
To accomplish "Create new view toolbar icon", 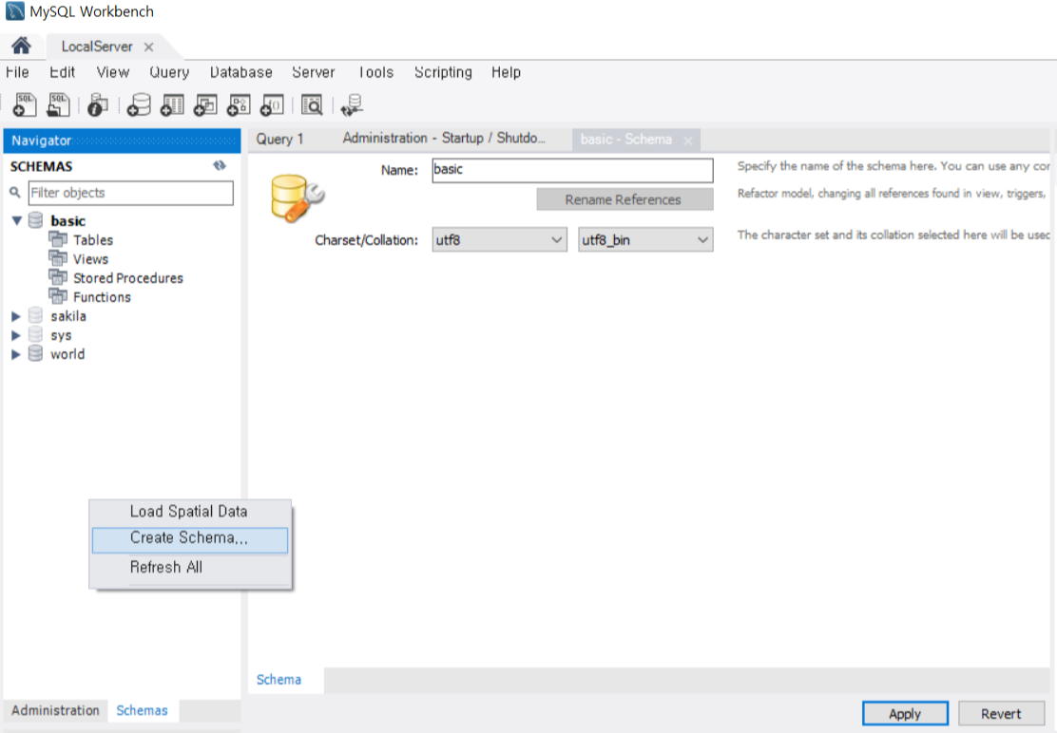I will pos(205,105).
